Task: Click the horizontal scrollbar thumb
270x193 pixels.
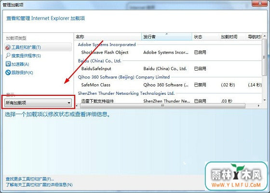Action: click(x=162, y=105)
